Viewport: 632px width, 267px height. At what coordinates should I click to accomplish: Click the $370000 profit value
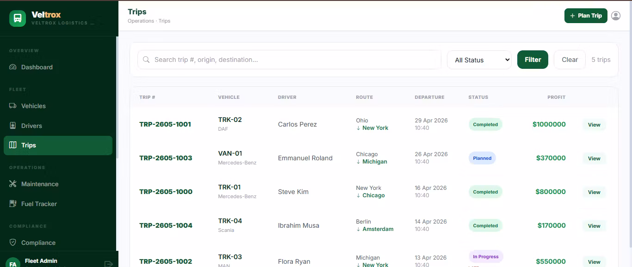pos(551,158)
